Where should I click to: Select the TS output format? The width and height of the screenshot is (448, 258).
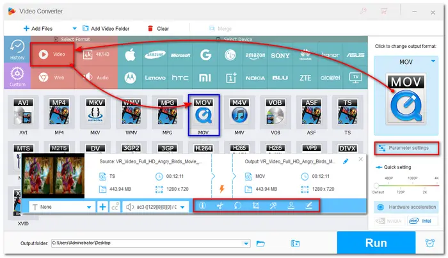[348, 116]
